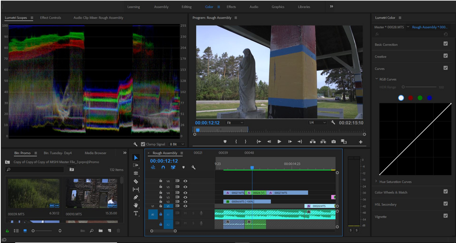Disable Color Wheels & Match checkbox
The image size is (456, 243).
pos(445,191)
